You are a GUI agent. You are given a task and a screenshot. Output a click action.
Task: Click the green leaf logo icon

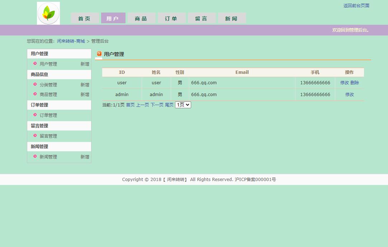tap(48, 13)
